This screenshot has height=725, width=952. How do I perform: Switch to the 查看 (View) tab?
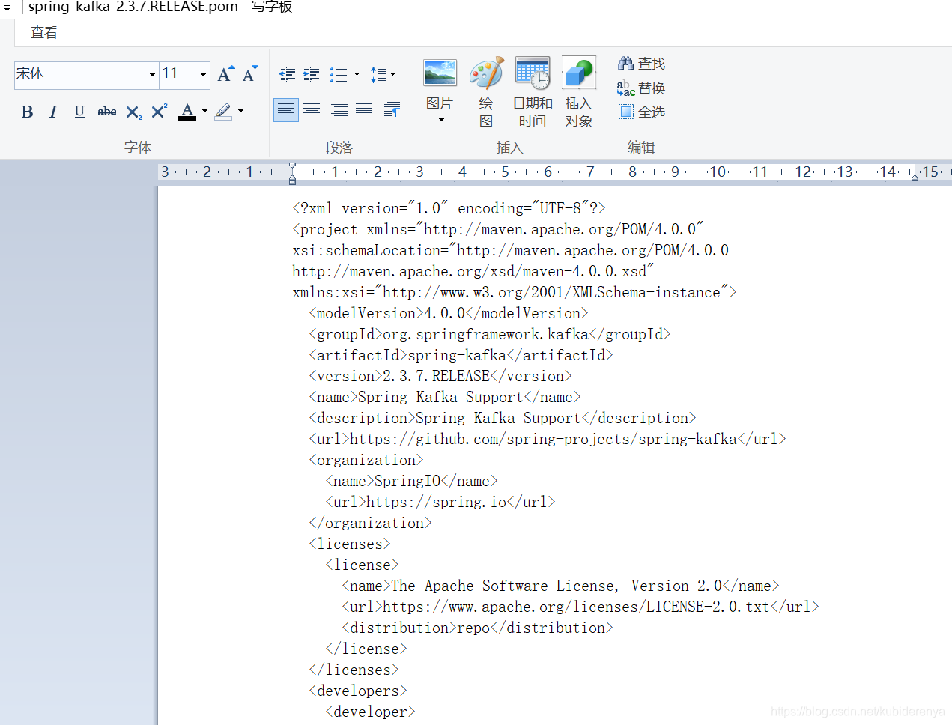[44, 33]
